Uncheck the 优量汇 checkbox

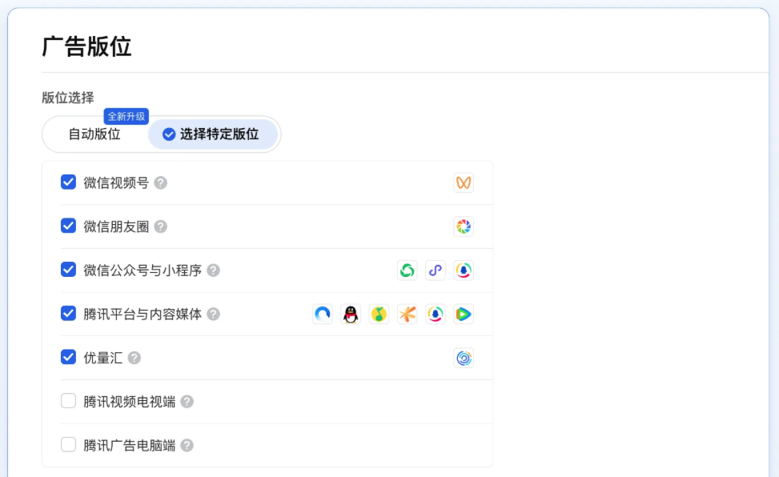69,357
